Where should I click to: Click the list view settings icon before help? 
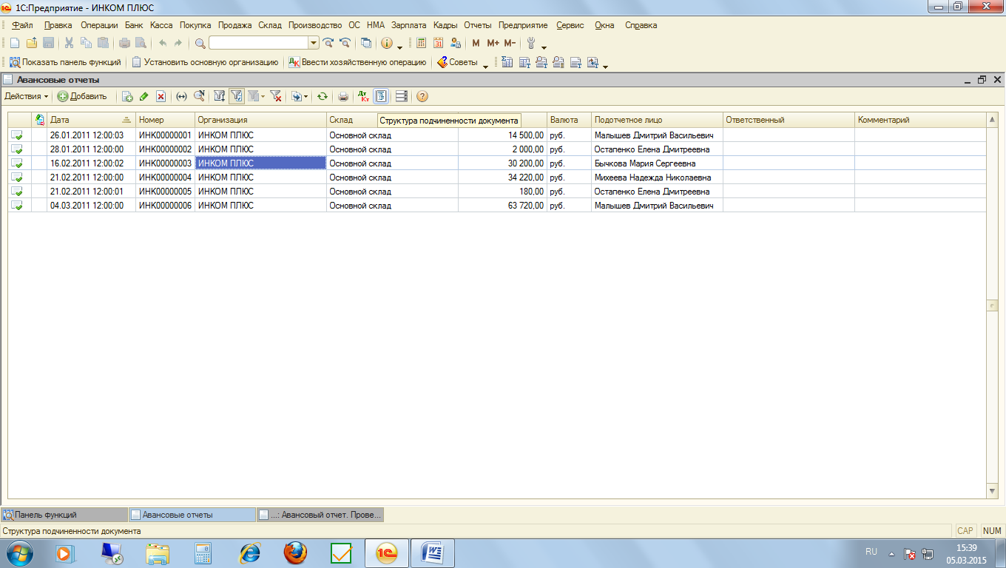(x=402, y=96)
